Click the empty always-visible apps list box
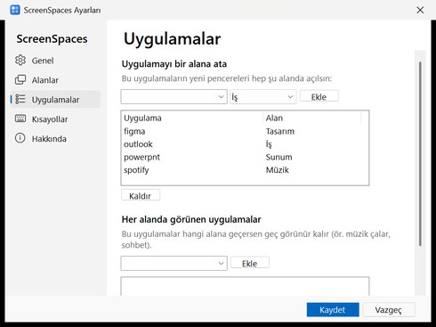Screen dimensions: 436x327 245,286
